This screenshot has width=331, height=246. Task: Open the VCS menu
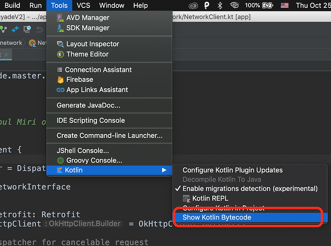[83, 5]
